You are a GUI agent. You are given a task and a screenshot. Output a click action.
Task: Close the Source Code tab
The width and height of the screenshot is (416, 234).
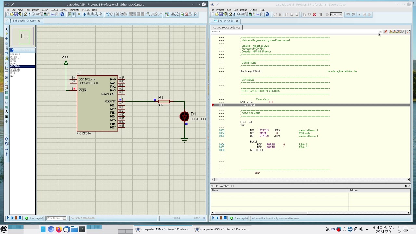(x=237, y=21)
